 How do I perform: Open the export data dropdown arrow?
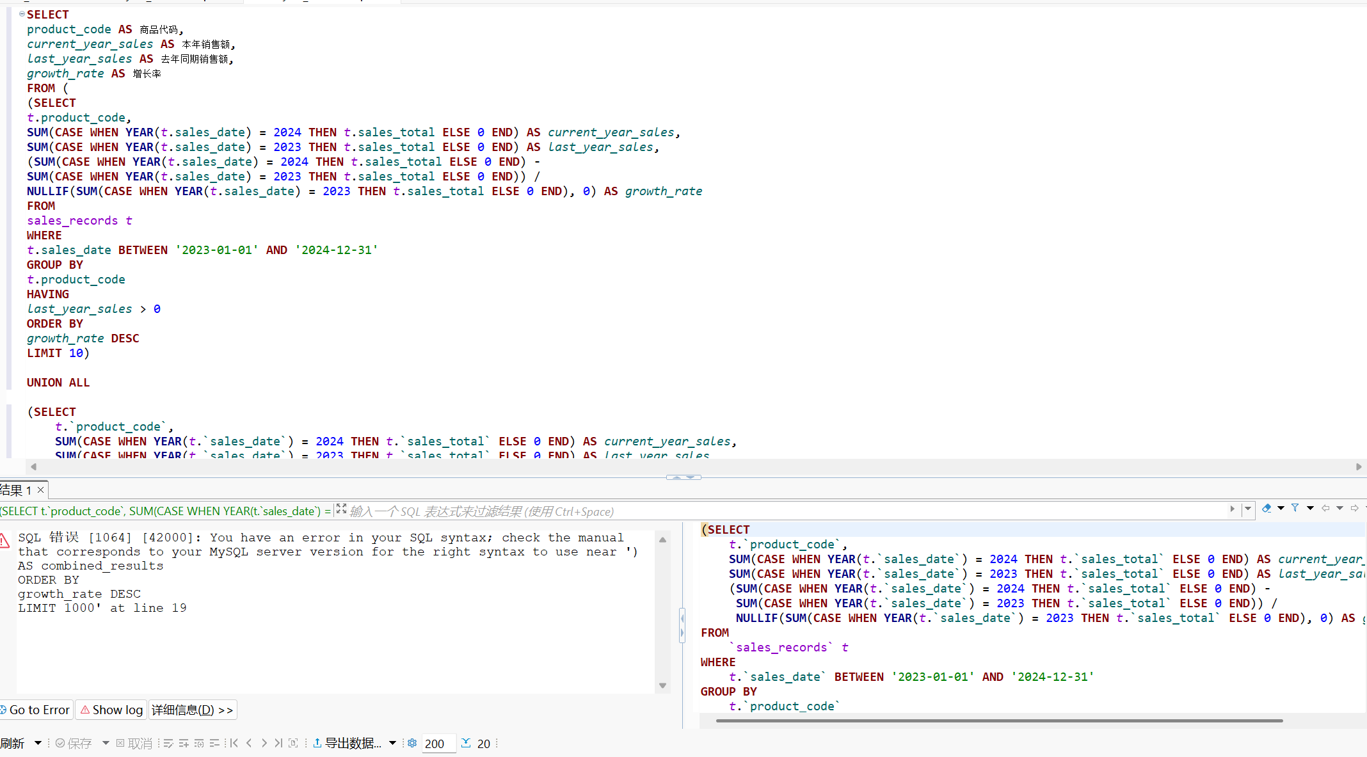click(392, 743)
